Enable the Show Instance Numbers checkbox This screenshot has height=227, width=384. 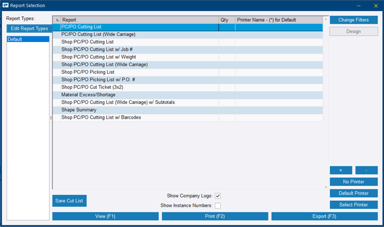click(218, 206)
